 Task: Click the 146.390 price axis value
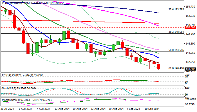pyautogui.click(x=191, y=43)
